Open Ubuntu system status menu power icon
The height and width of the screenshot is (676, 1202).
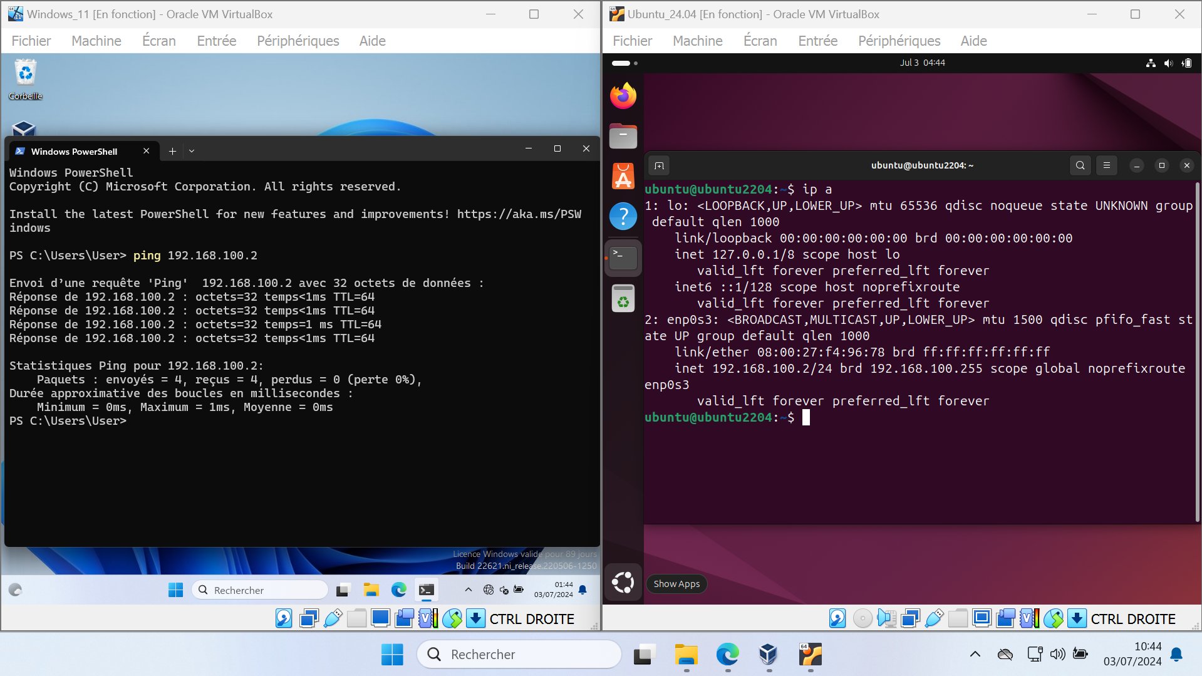[x=1187, y=63]
